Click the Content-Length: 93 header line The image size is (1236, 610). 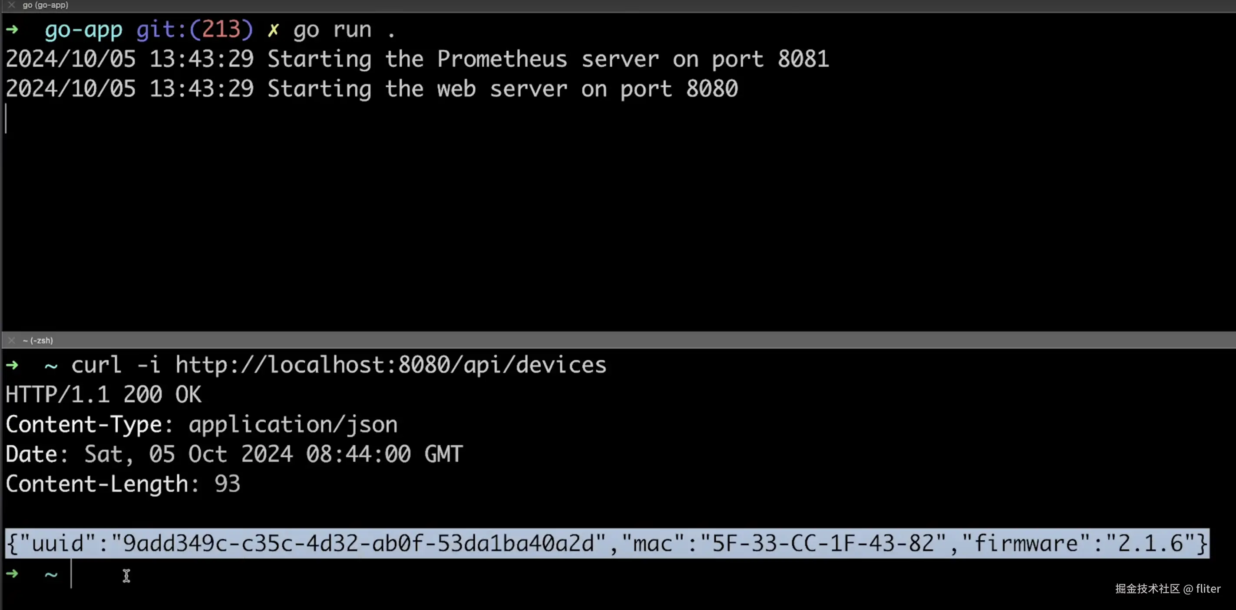[x=123, y=484]
